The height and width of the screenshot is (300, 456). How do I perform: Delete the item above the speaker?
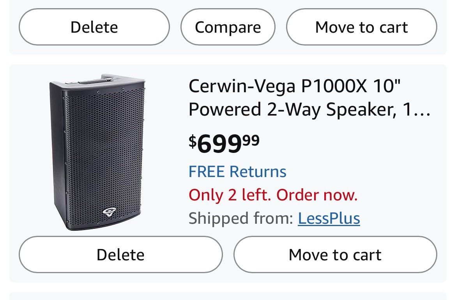click(94, 27)
